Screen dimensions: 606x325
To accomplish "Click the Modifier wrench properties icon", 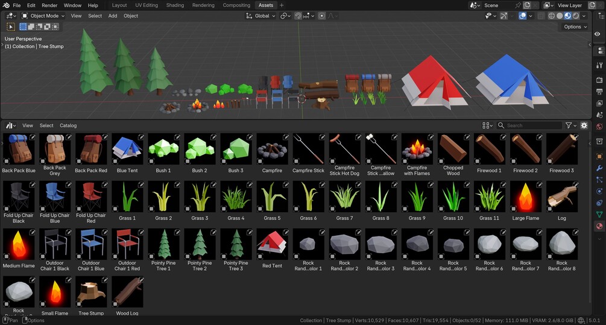I will (x=599, y=168).
